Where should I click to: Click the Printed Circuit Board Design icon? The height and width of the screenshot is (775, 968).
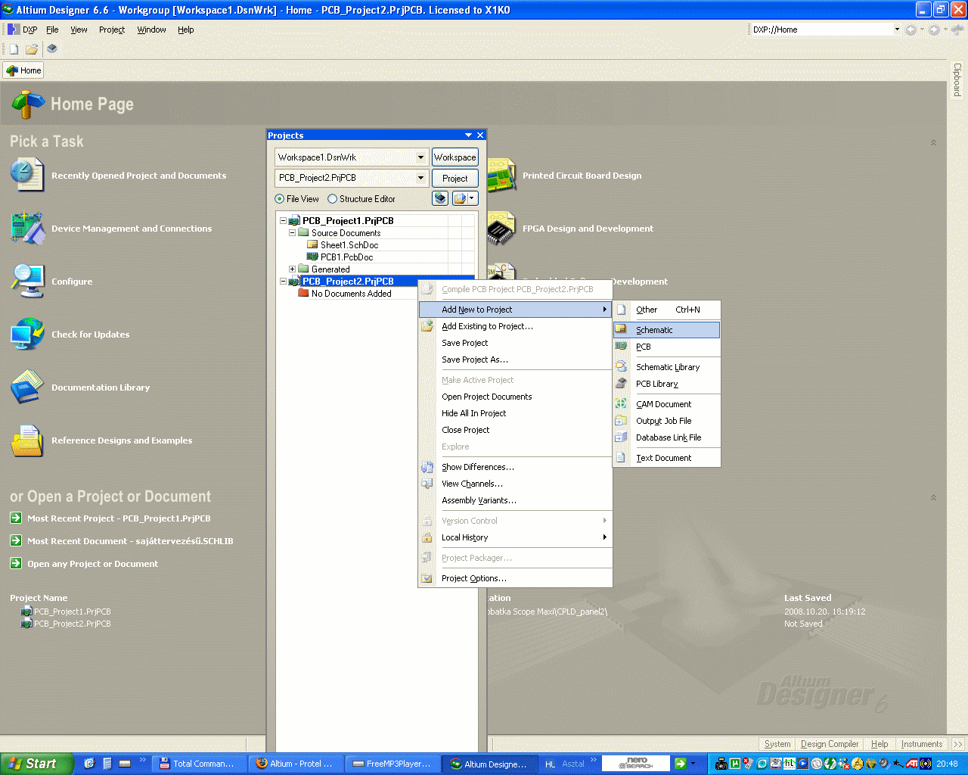(x=501, y=175)
